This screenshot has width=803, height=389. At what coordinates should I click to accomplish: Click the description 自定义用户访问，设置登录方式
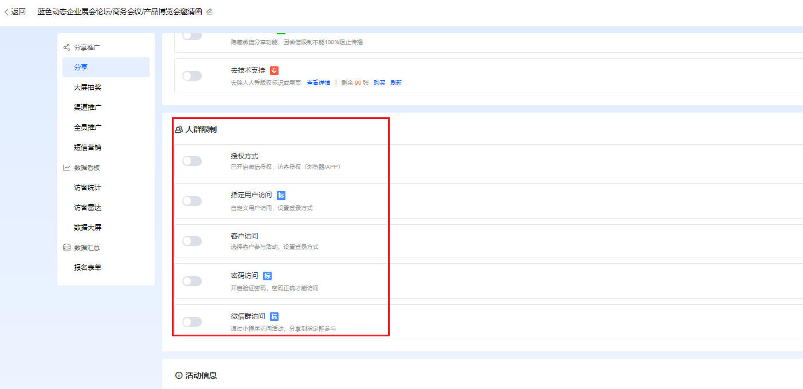272,208
